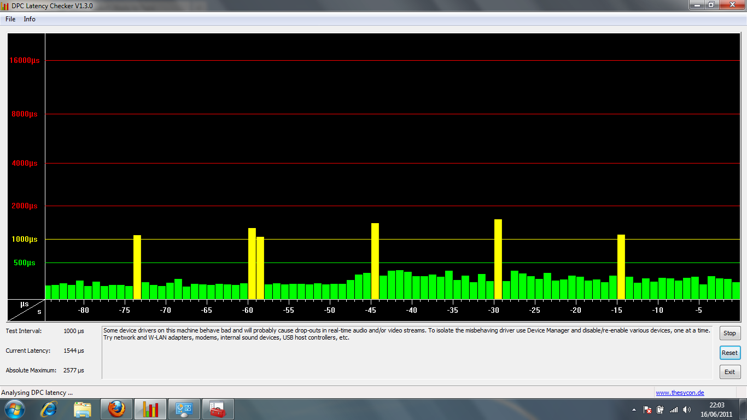Image resolution: width=747 pixels, height=420 pixels.
Task: Click the DPC Latency Checker title bar icon
Action: [x=5, y=5]
